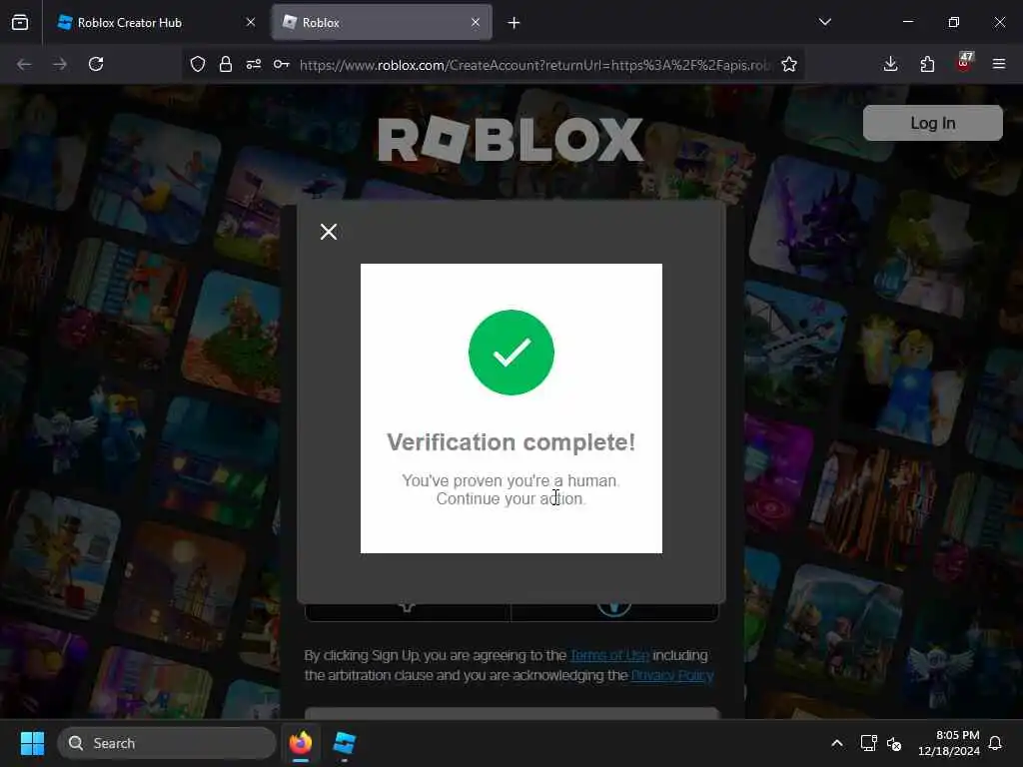The height and width of the screenshot is (767, 1023).
Task: Open Firefox View (recent browsing) icon
Action: 20,23
